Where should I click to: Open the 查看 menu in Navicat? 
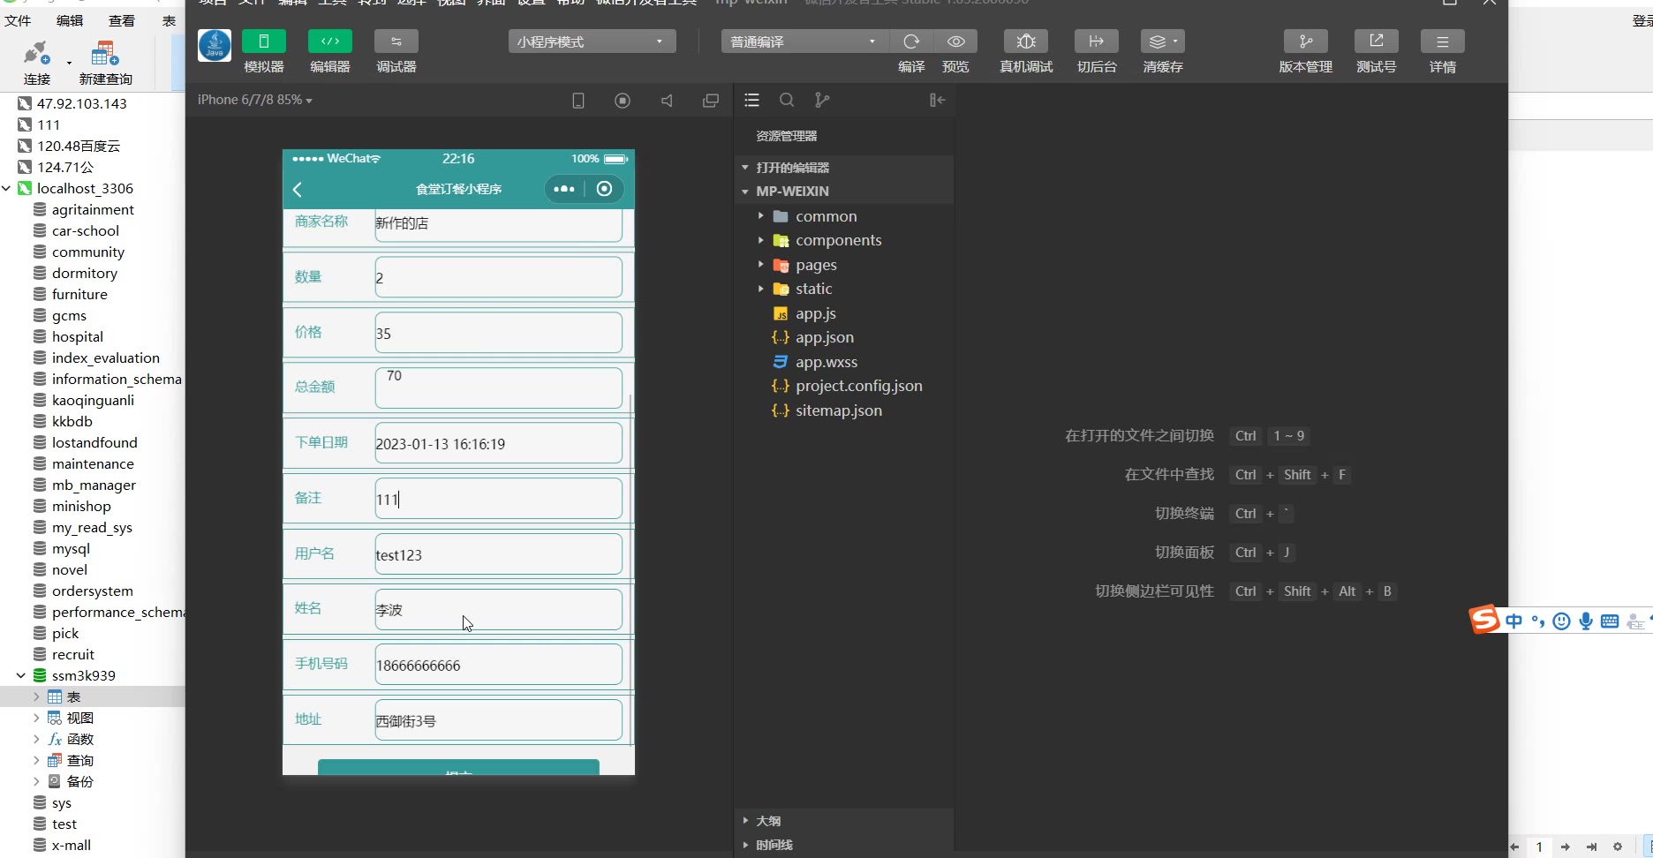(x=121, y=20)
